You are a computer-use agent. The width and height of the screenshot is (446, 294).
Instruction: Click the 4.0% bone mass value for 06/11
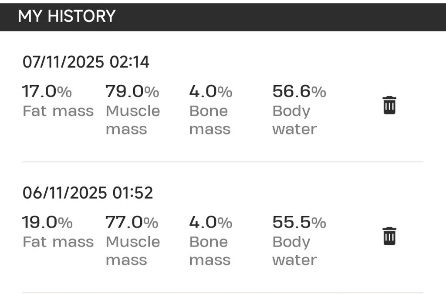211,223
